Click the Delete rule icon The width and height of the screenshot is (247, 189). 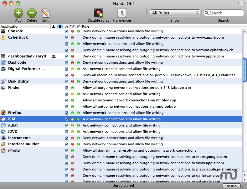[x=32, y=13]
